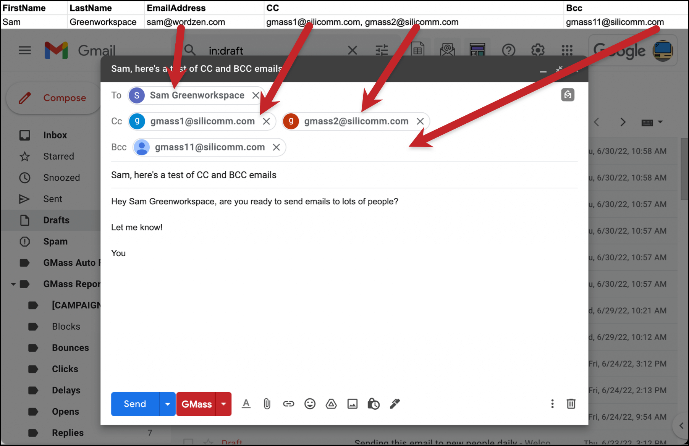Show text formatting options

246,404
